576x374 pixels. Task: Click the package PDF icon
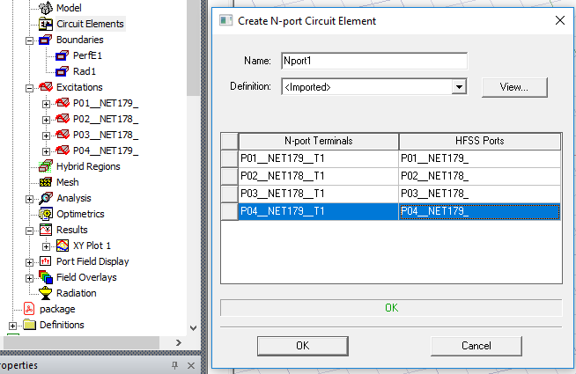(29, 309)
